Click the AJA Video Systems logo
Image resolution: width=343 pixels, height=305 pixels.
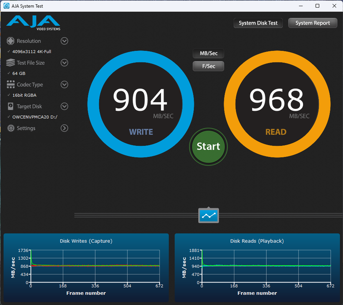(x=33, y=23)
